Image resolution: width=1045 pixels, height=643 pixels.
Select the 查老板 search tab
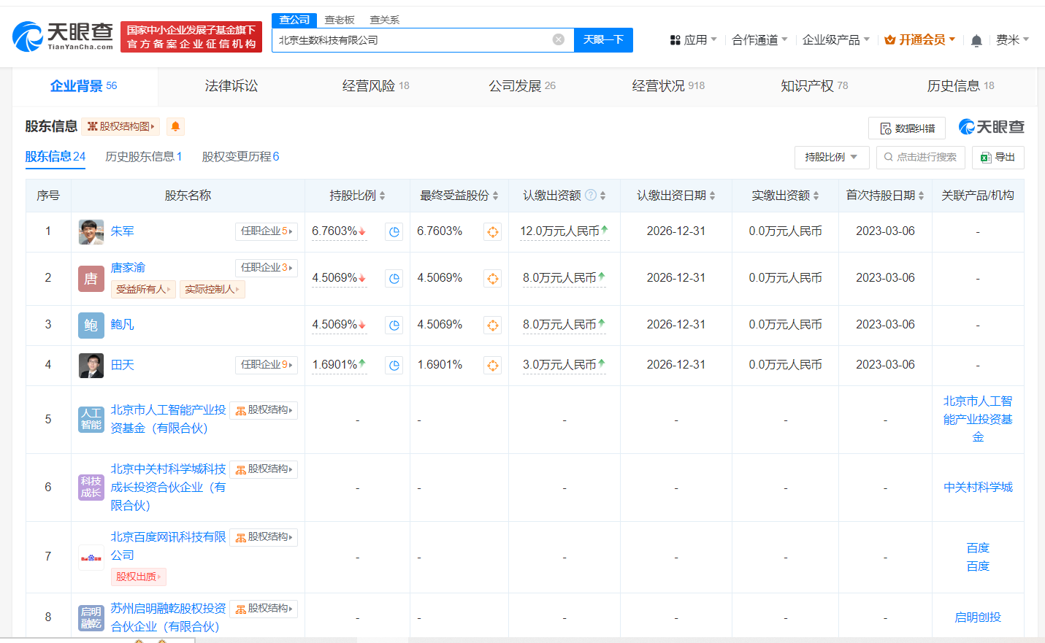tap(340, 20)
